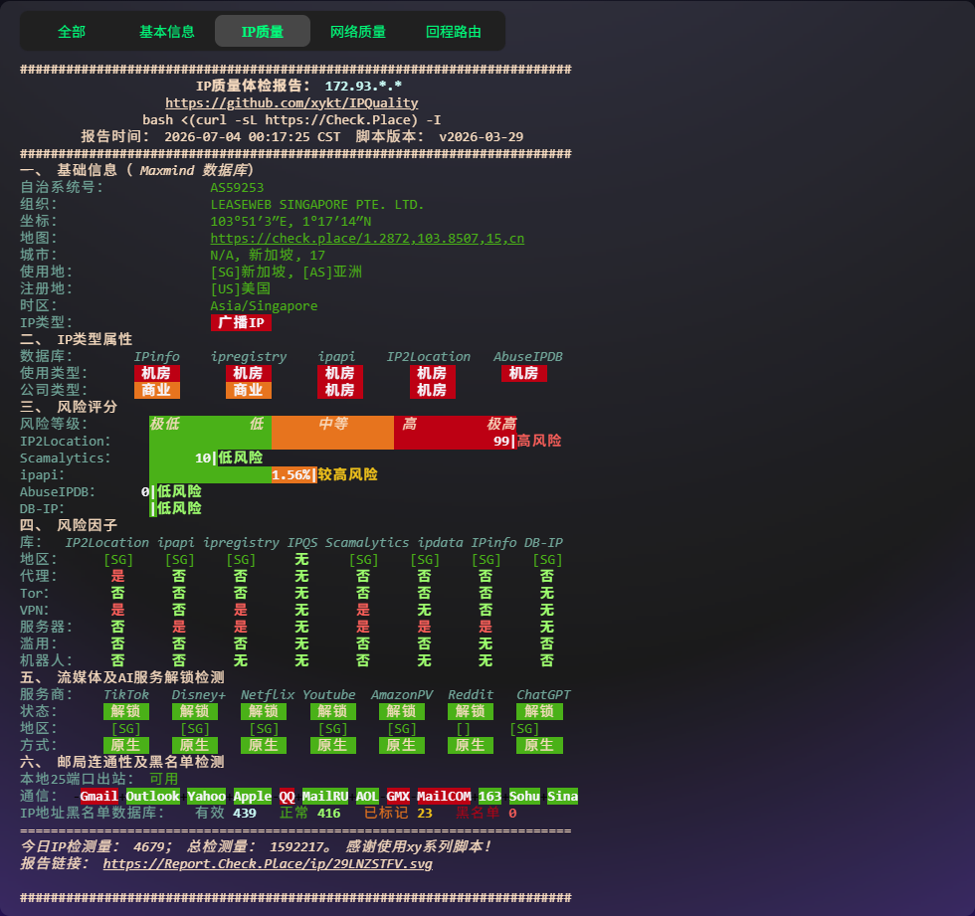975x916 pixels.
Task: Click the TikTok 解锁 status badge
Action: click(x=125, y=711)
